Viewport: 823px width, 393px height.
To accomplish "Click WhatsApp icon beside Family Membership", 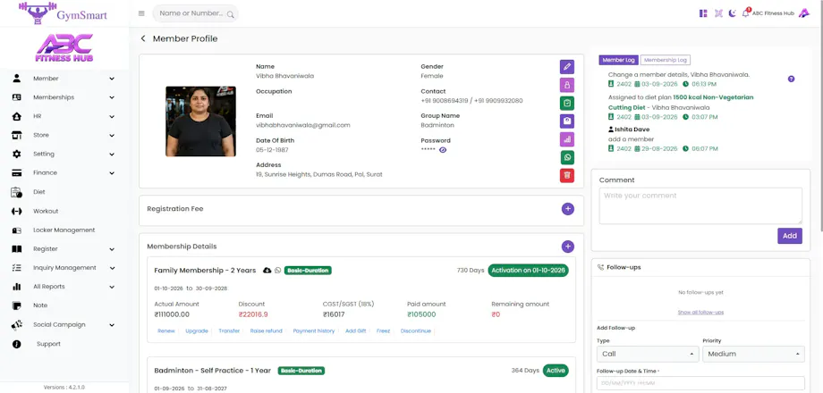I will point(278,271).
